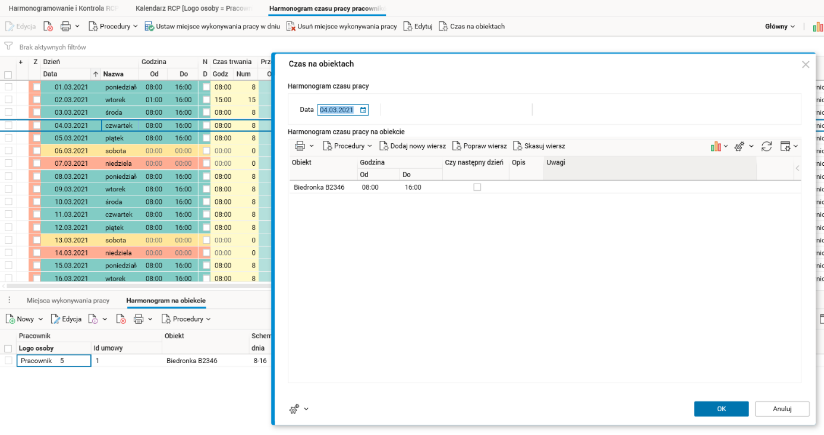This screenshot has width=824, height=435.
Task: Click the Edytuj toolbar icon
Action: [408, 26]
